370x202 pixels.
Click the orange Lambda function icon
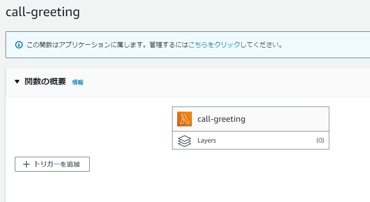[x=184, y=119]
